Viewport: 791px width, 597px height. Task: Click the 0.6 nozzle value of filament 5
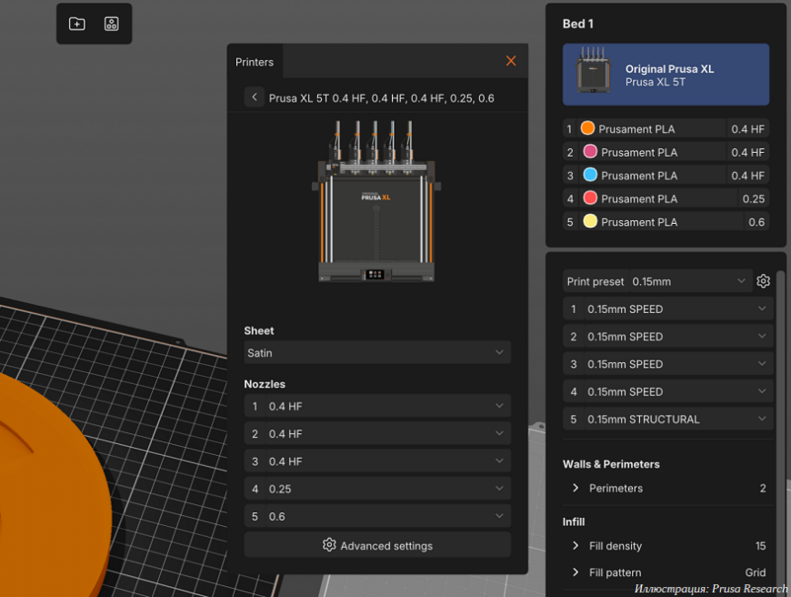tap(756, 222)
